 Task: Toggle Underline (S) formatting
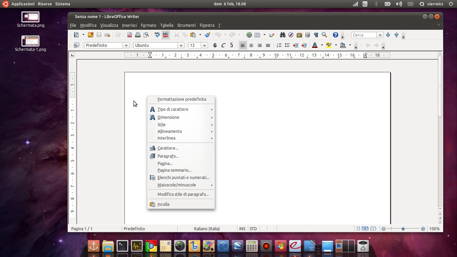click(232, 45)
